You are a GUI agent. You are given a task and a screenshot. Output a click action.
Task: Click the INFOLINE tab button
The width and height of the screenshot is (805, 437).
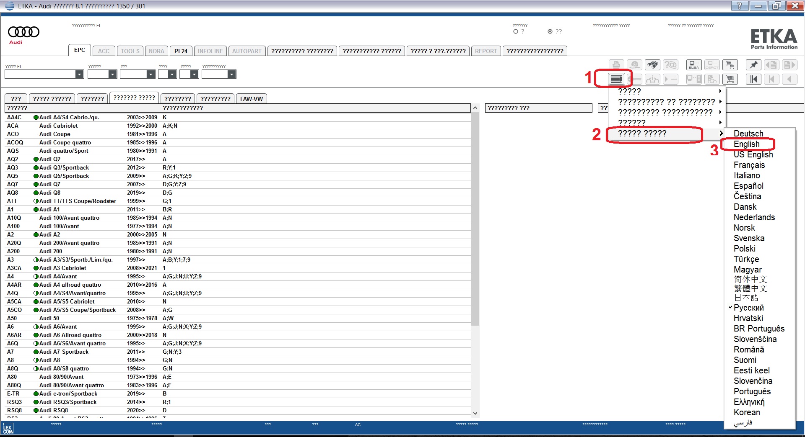click(210, 51)
